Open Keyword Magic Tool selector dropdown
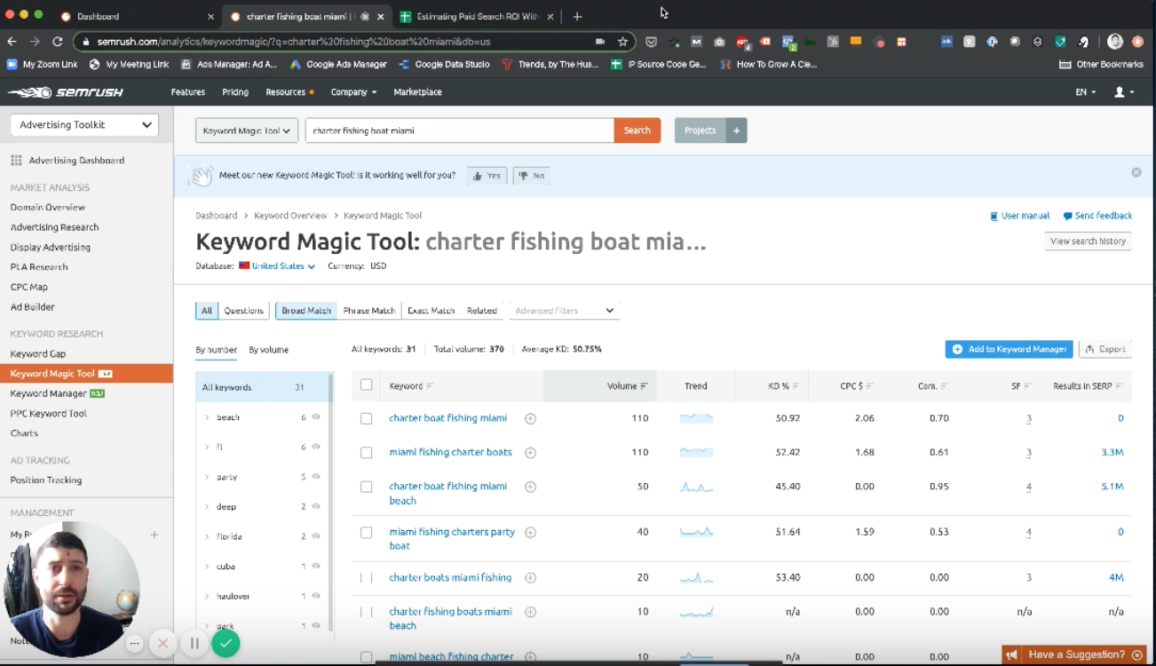This screenshot has width=1156, height=666. (247, 131)
